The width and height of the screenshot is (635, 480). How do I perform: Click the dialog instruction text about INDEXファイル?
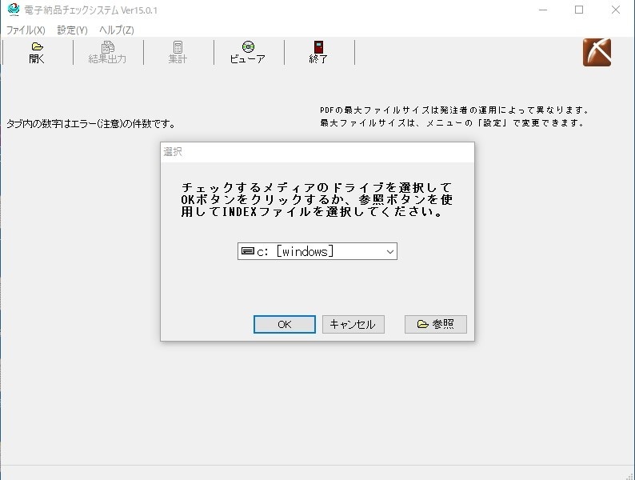click(x=317, y=200)
